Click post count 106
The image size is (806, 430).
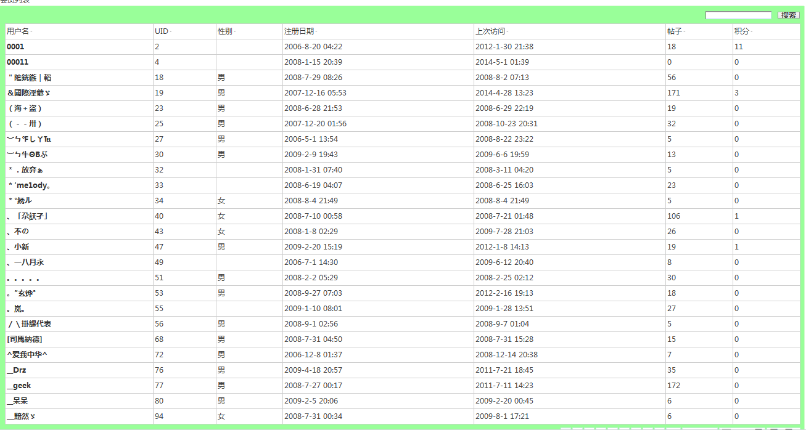coord(673,216)
